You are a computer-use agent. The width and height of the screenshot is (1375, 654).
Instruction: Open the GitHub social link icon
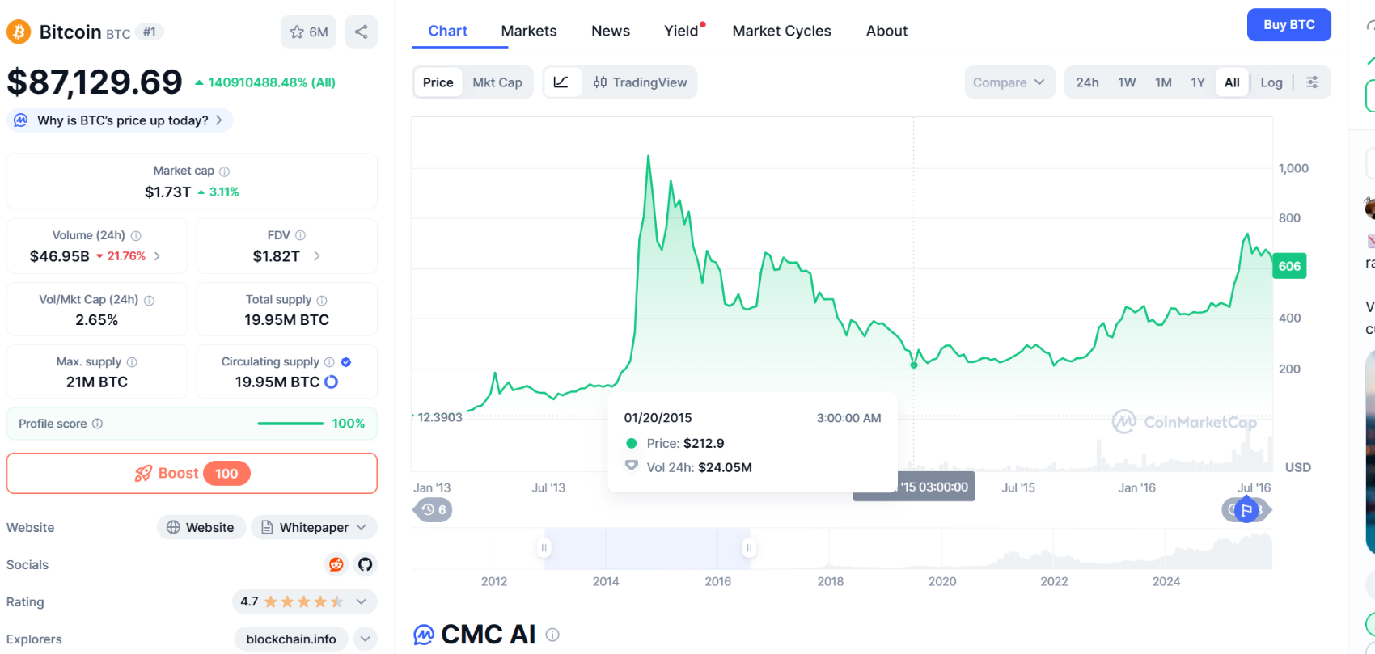[x=366, y=564]
